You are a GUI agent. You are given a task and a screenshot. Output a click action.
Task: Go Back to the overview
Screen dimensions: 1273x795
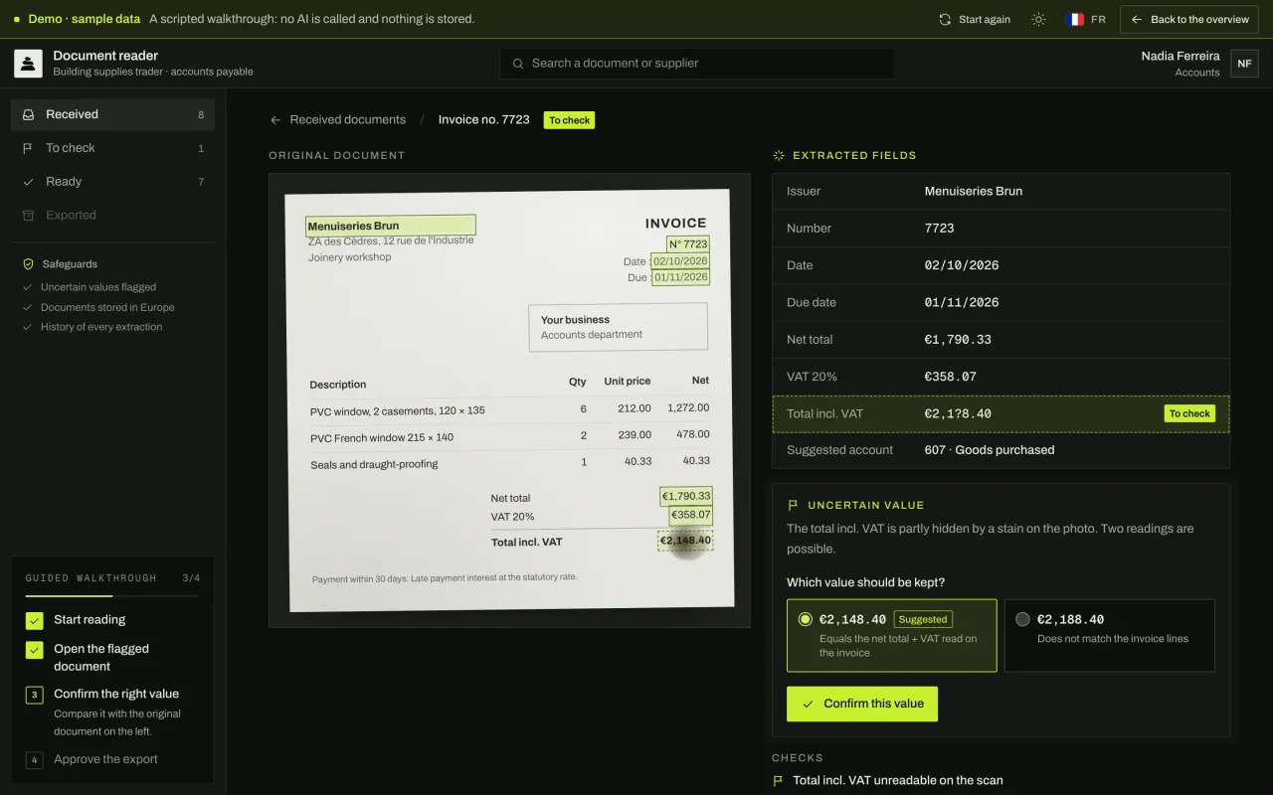(x=1189, y=19)
